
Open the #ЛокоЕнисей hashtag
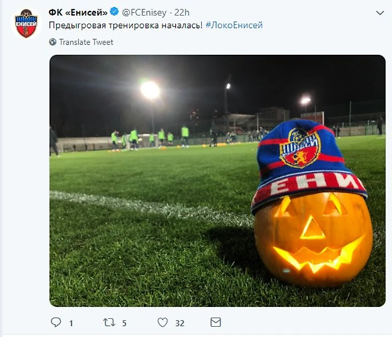(234, 25)
